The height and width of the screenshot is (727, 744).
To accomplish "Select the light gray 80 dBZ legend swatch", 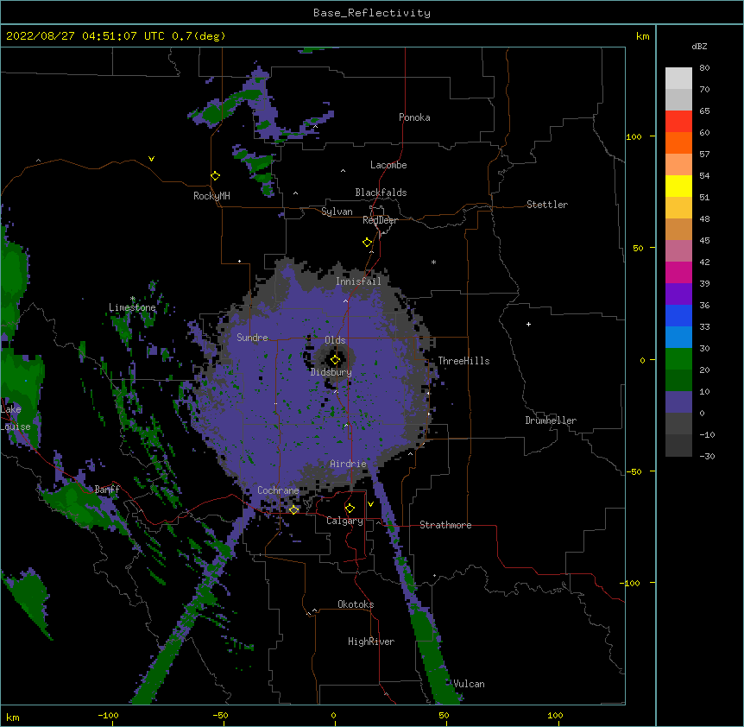I will [x=678, y=78].
